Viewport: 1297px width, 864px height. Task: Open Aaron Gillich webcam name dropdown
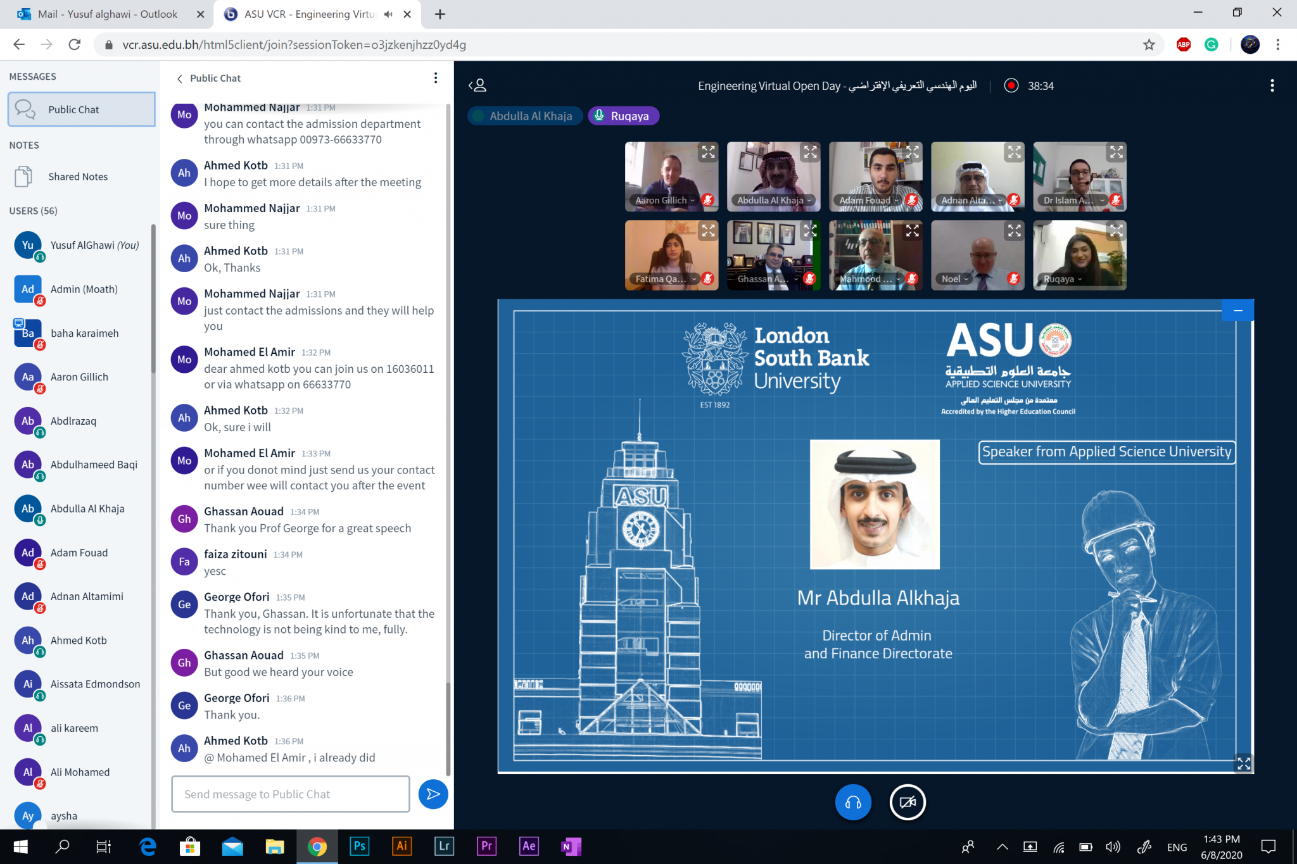[x=665, y=200]
